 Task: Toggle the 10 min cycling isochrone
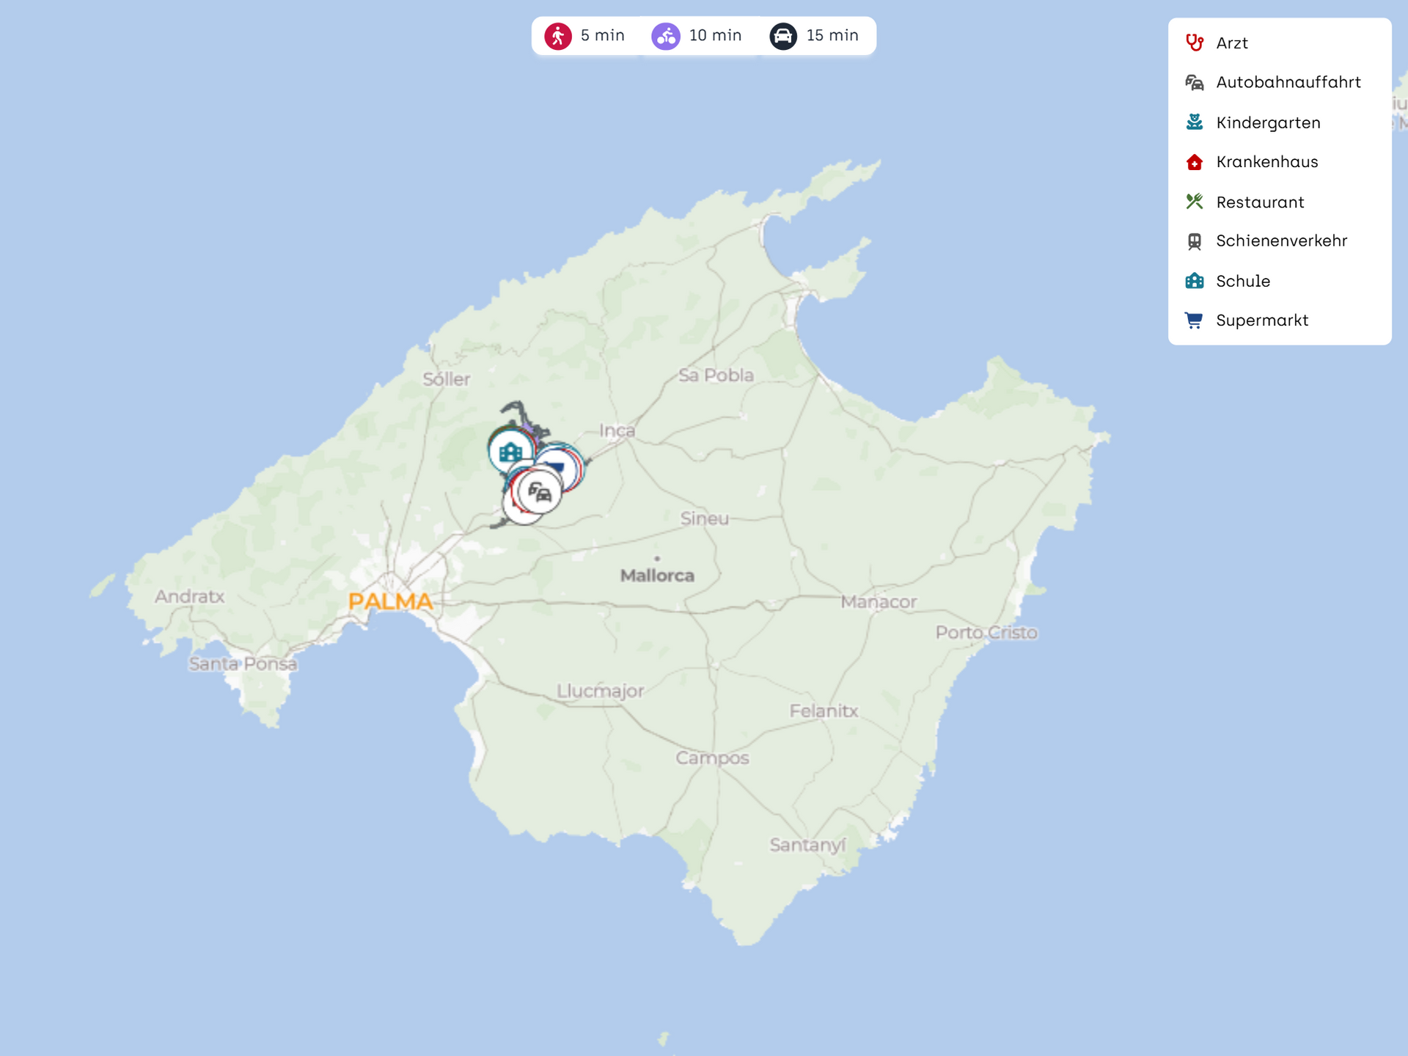click(x=697, y=36)
